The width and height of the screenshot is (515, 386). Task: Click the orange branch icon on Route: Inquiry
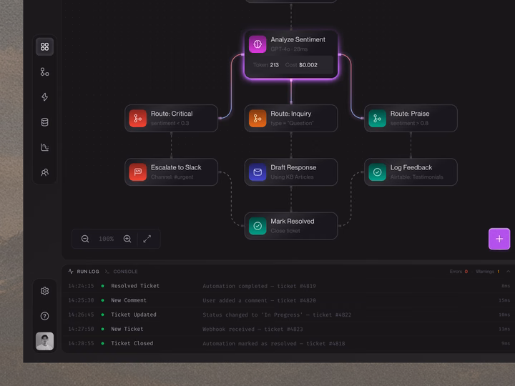tap(257, 118)
